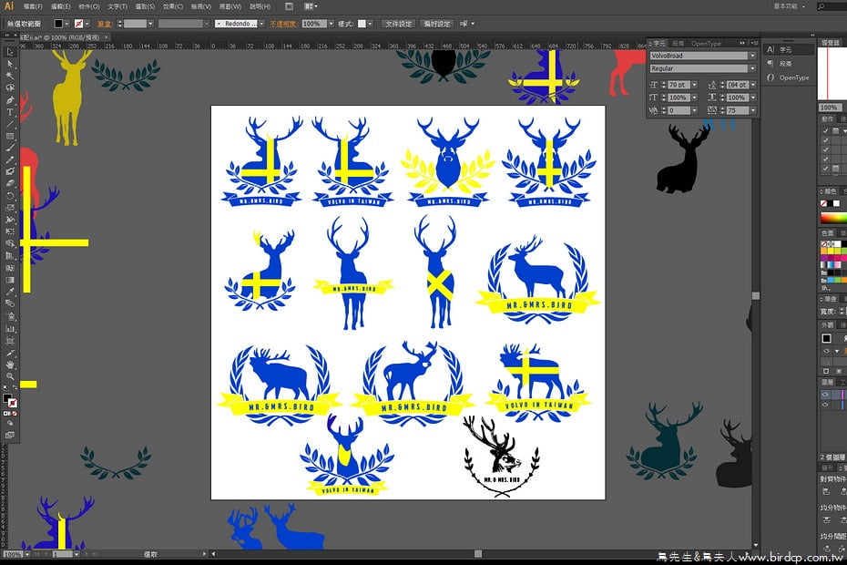847x565 pixels.
Task: Open the fill color dropdown in control bar
Action: click(67, 24)
